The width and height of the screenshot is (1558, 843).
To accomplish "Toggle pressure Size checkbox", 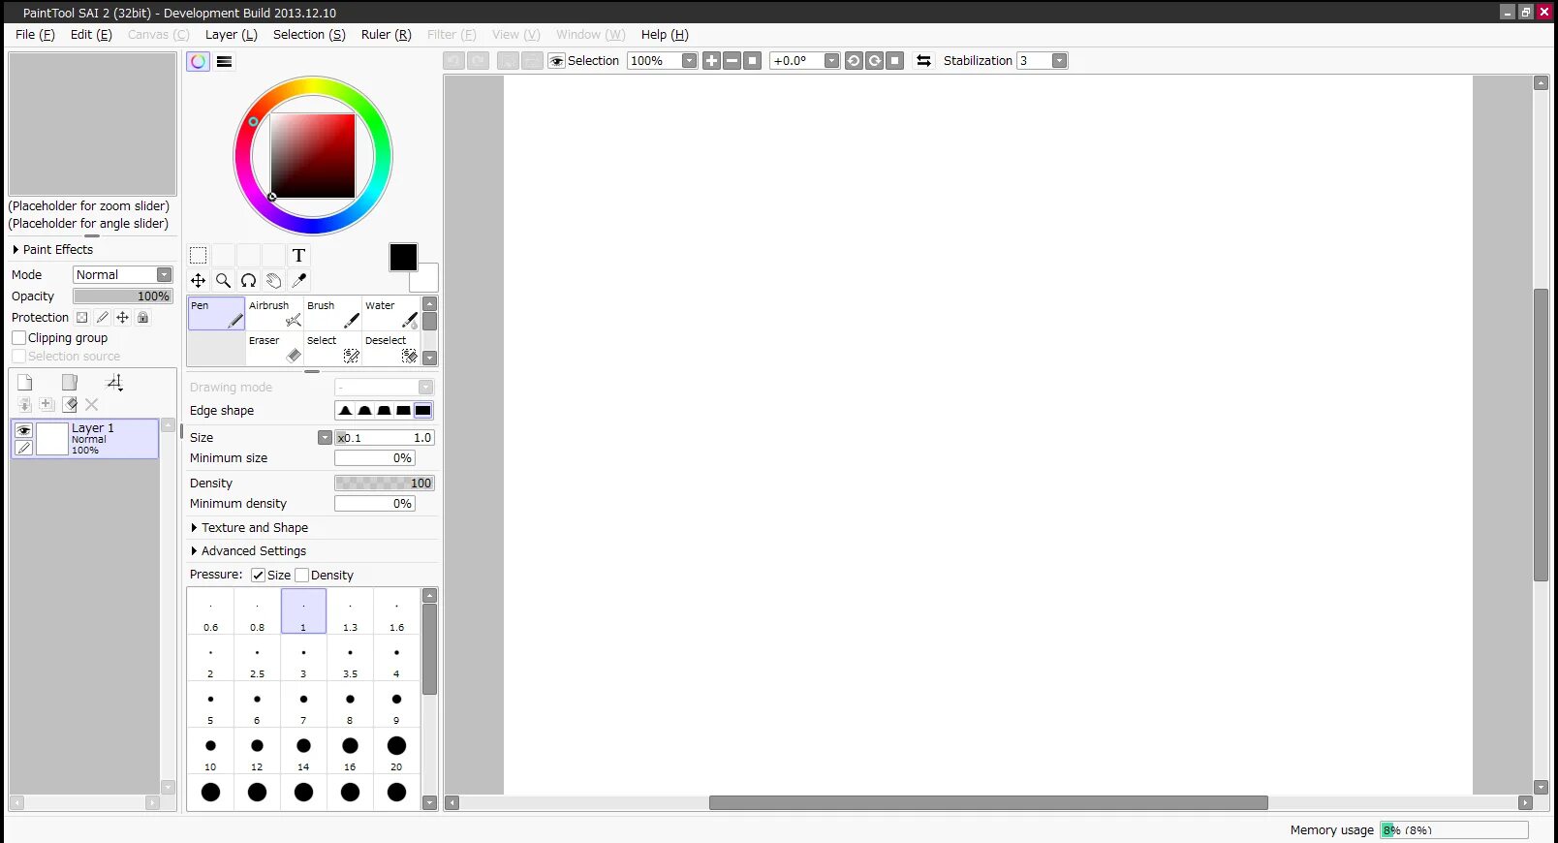I will [x=258, y=575].
